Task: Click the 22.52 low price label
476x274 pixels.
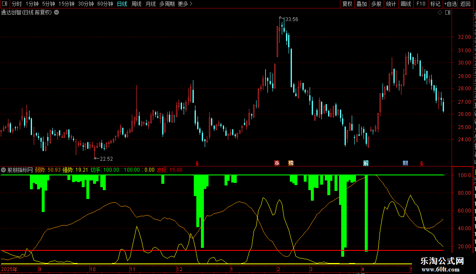Action: (106, 158)
